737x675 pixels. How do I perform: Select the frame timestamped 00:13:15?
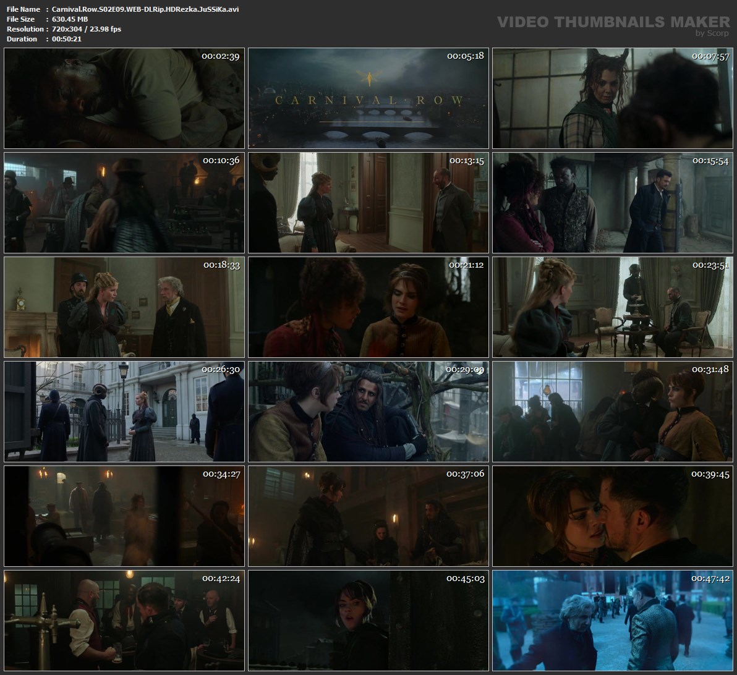[368, 203]
